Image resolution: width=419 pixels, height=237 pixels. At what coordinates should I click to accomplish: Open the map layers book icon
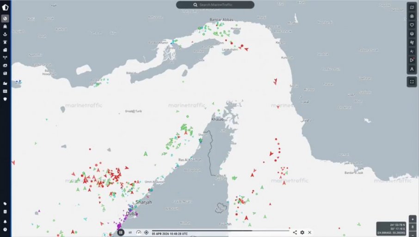[x=412, y=7]
